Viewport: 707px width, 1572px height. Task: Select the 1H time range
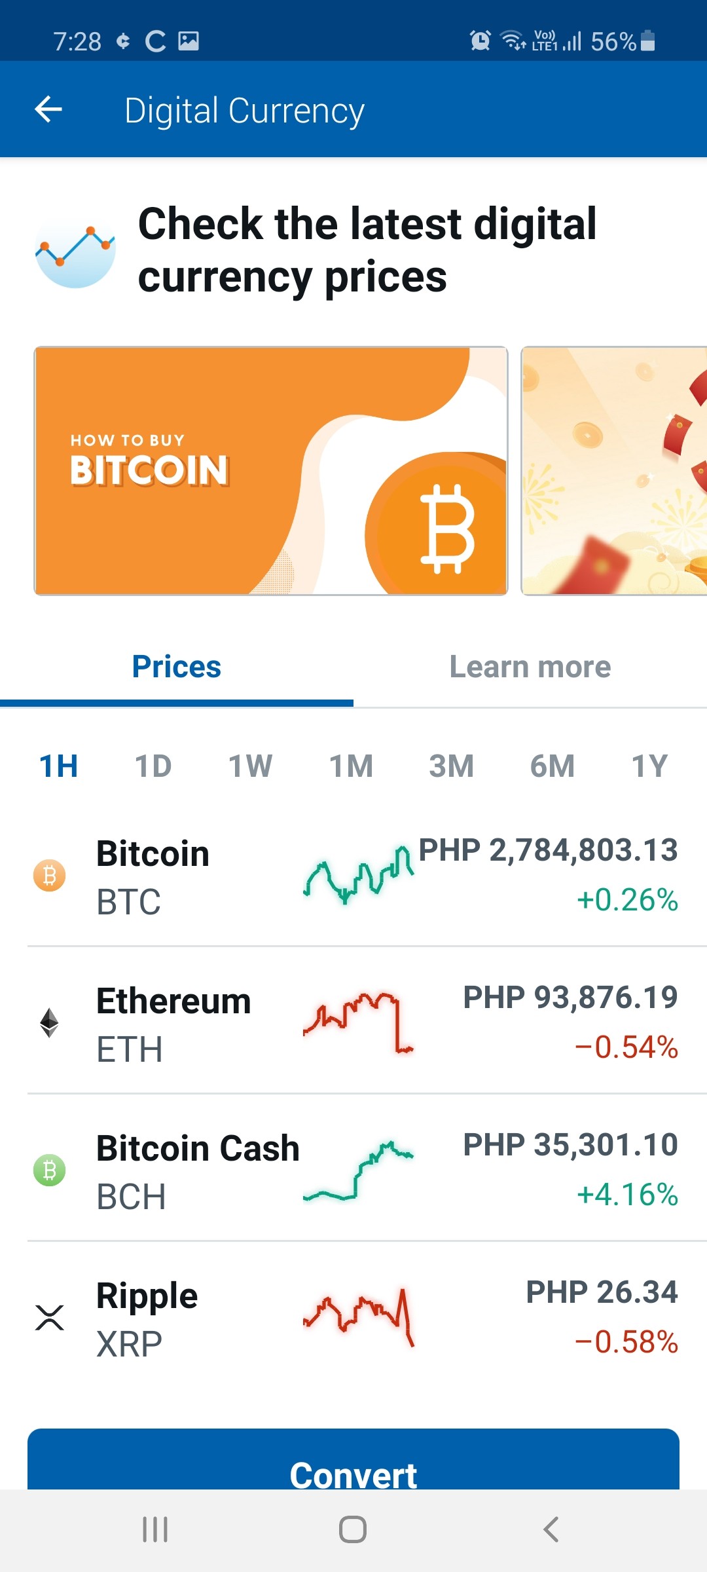58,766
